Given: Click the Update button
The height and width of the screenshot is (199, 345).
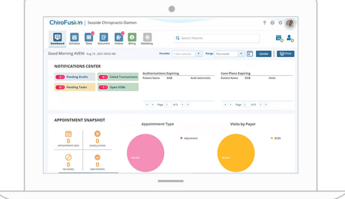Looking at the screenshot, I should 264,54.
